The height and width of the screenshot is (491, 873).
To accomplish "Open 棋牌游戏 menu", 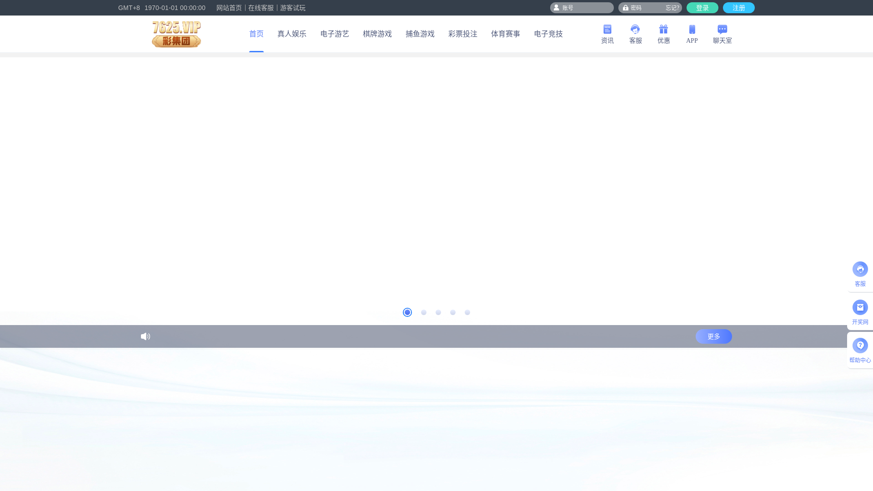I will coord(377,34).
